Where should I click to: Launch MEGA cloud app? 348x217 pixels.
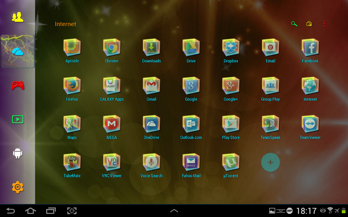111,124
